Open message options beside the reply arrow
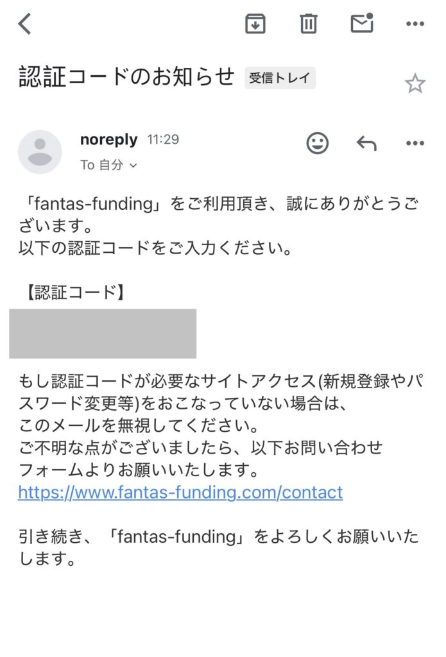The image size is (446, 657). tap(415, 143)
